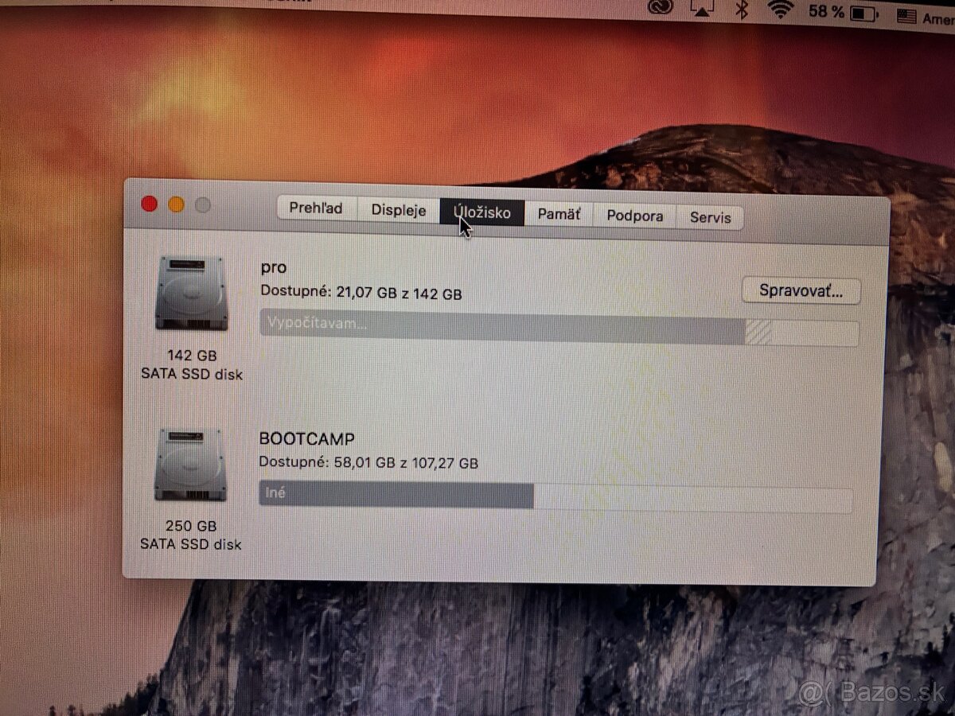Select the pro SSD hard drive icon
This screenshot has width=955, height=716.
tap(189, 293)
